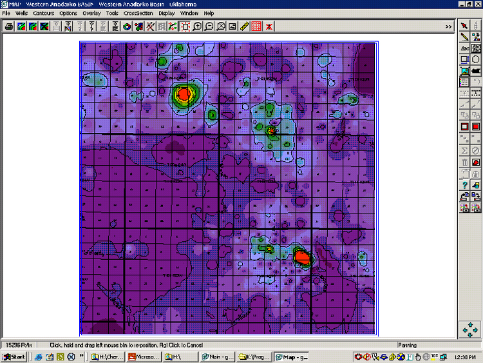Open the File menu
The height and width of the screenshot is (363, 483).
pyautogui.click(x=6, y=14)
